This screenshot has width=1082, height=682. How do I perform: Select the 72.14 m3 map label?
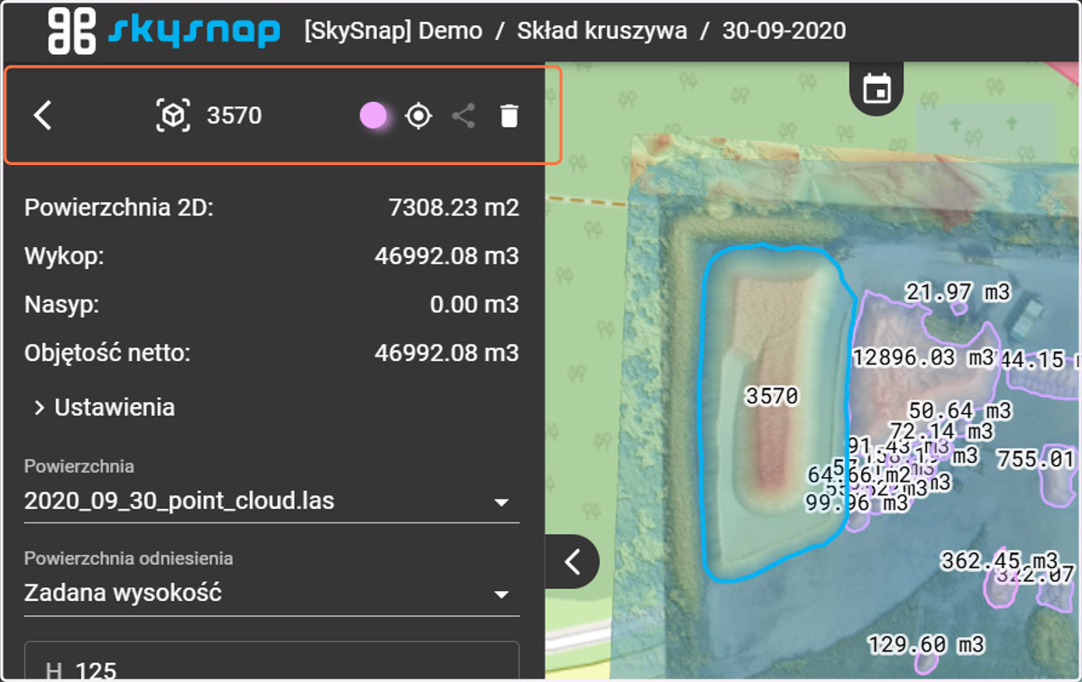940,431
